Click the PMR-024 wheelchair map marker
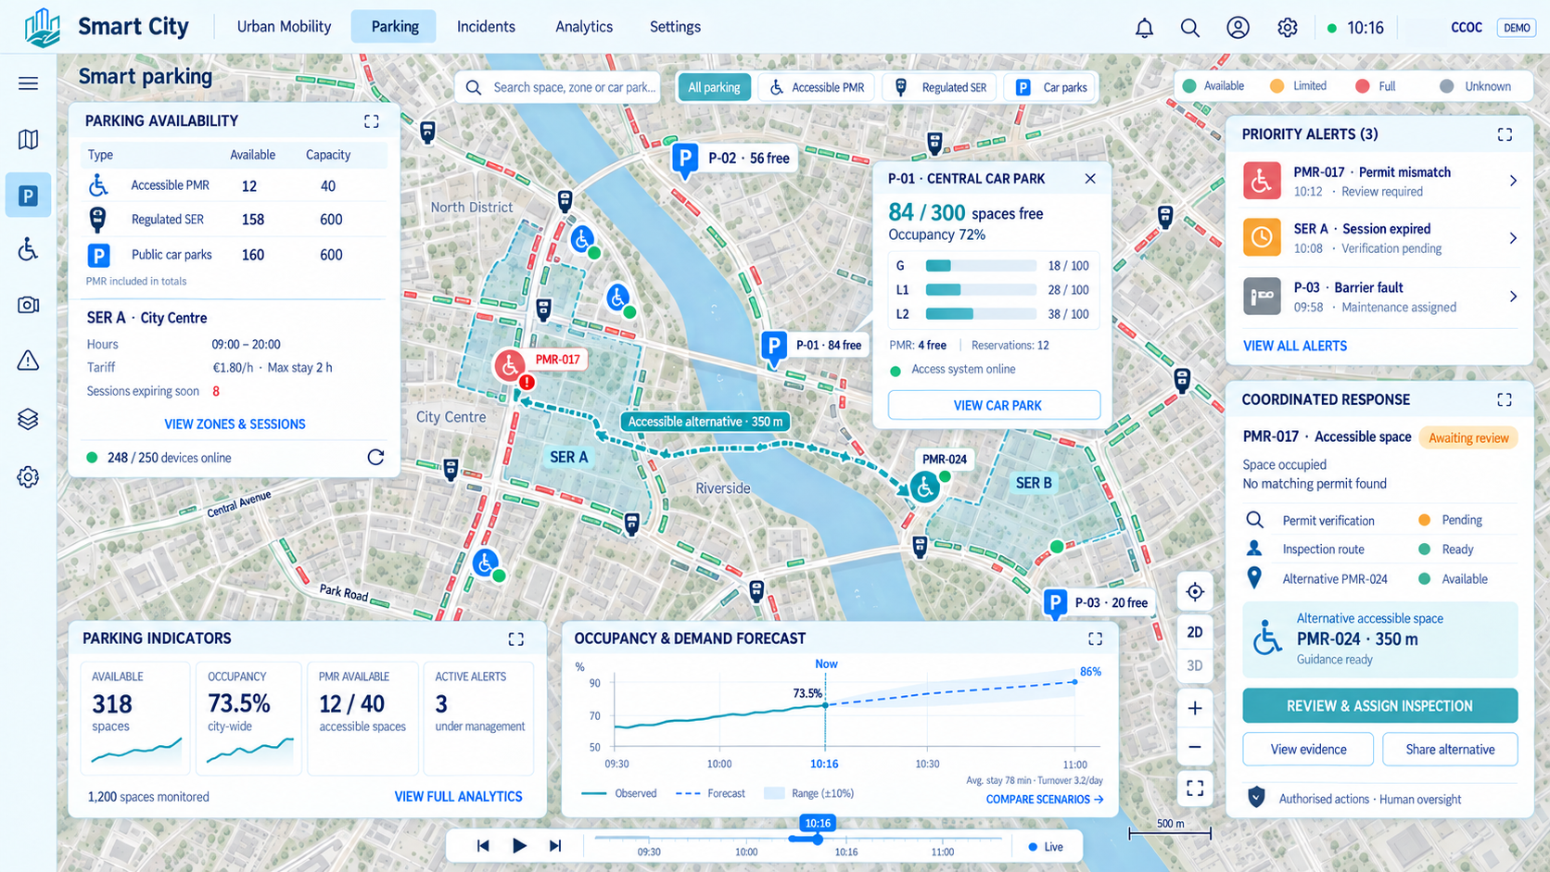The width and height of the screenshot is (1550, 872). [924, 487]
